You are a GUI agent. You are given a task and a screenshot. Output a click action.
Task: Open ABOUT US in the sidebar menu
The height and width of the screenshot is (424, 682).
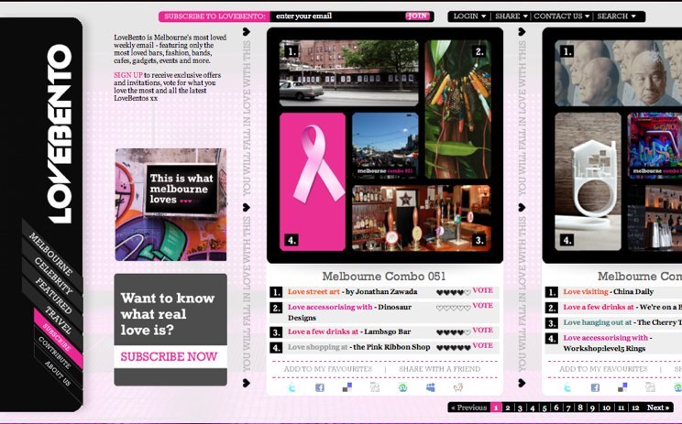coord(58,373)
